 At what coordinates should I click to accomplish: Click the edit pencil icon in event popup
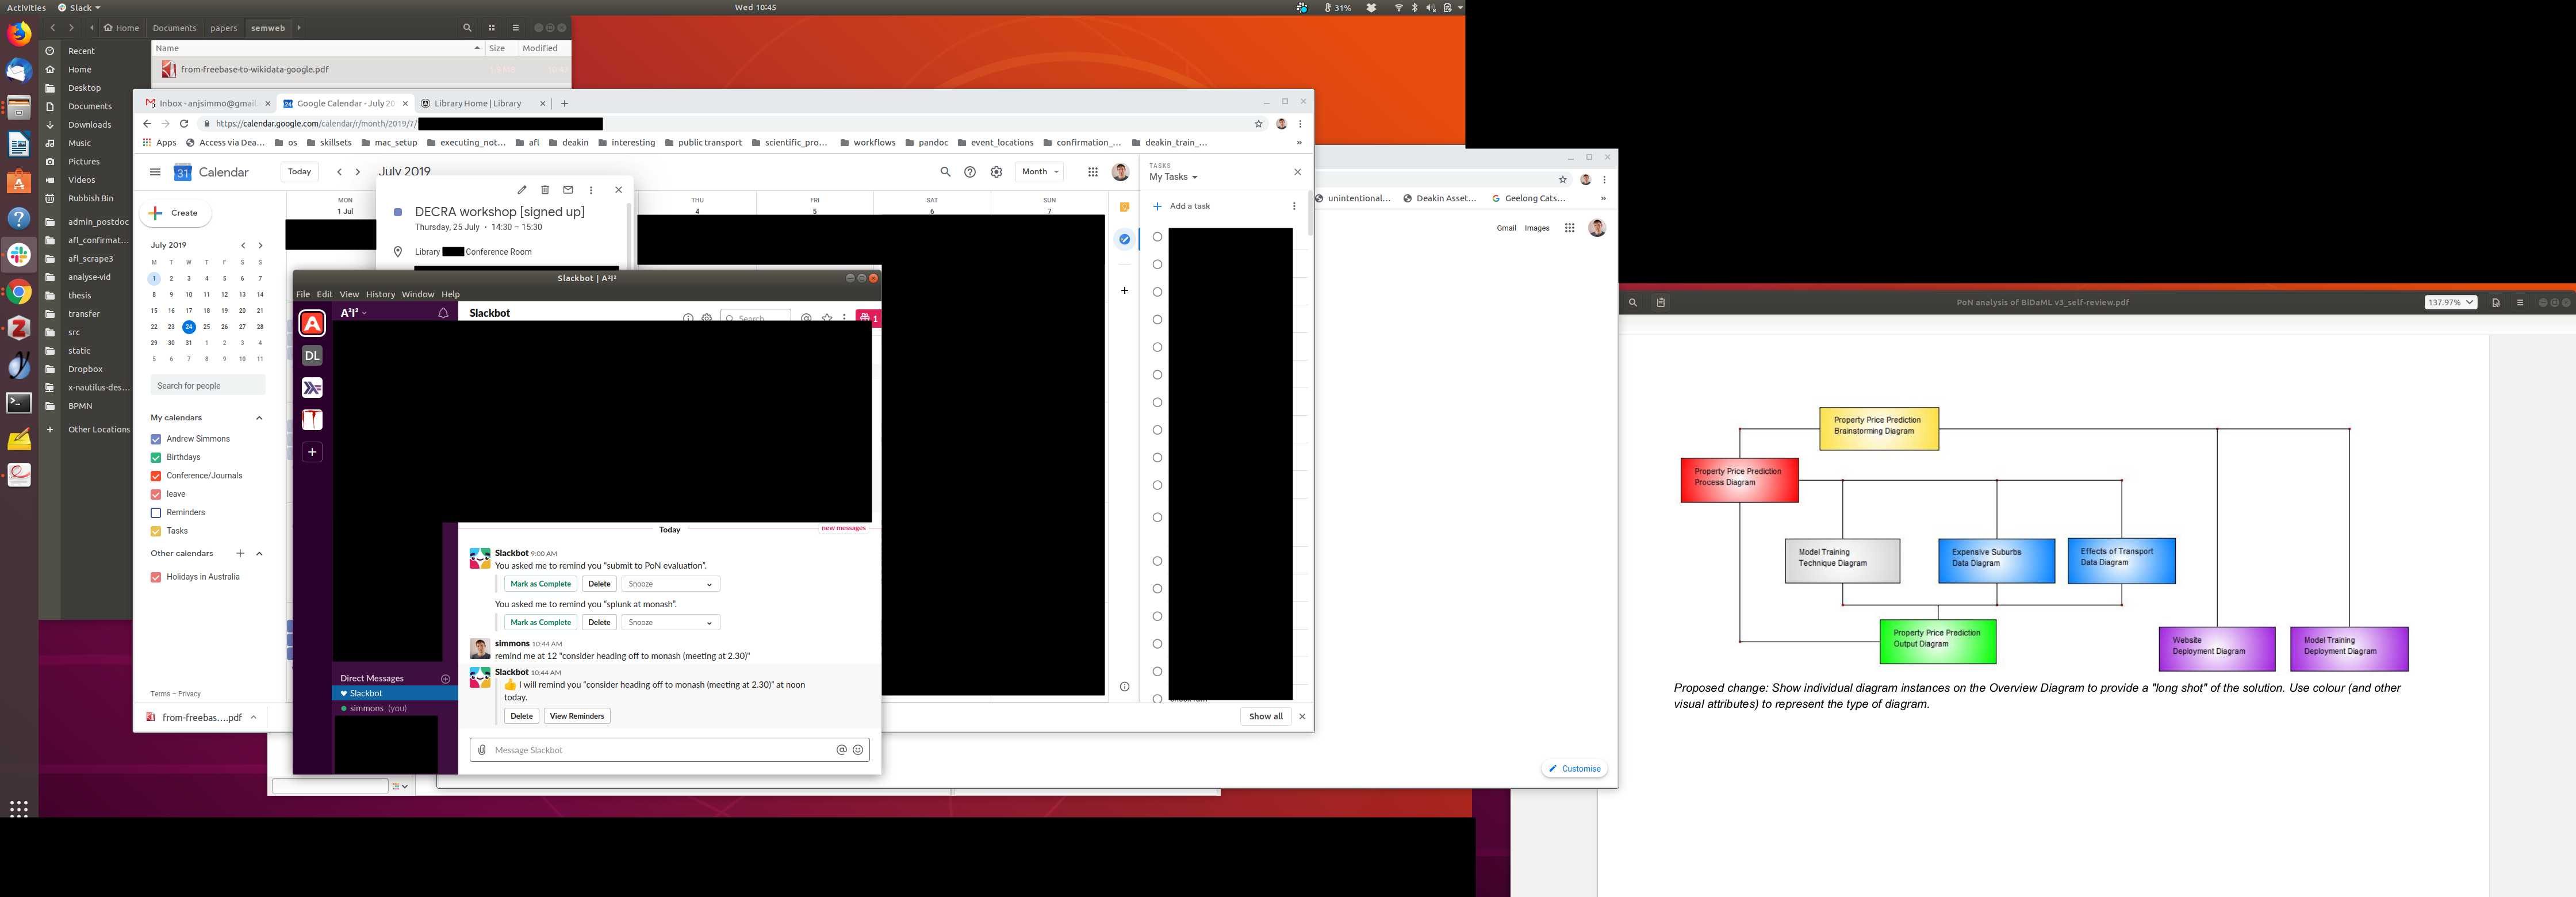(x=521, y=190)
